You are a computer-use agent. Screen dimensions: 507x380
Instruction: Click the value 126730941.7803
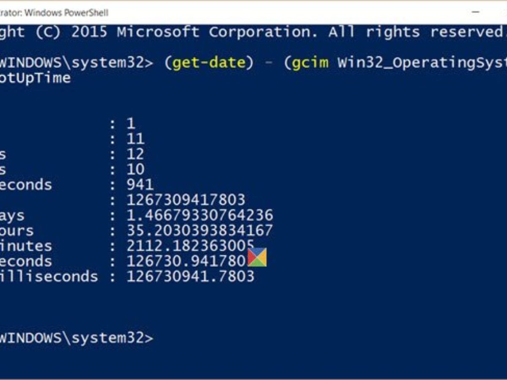click(x=191, y=276)
